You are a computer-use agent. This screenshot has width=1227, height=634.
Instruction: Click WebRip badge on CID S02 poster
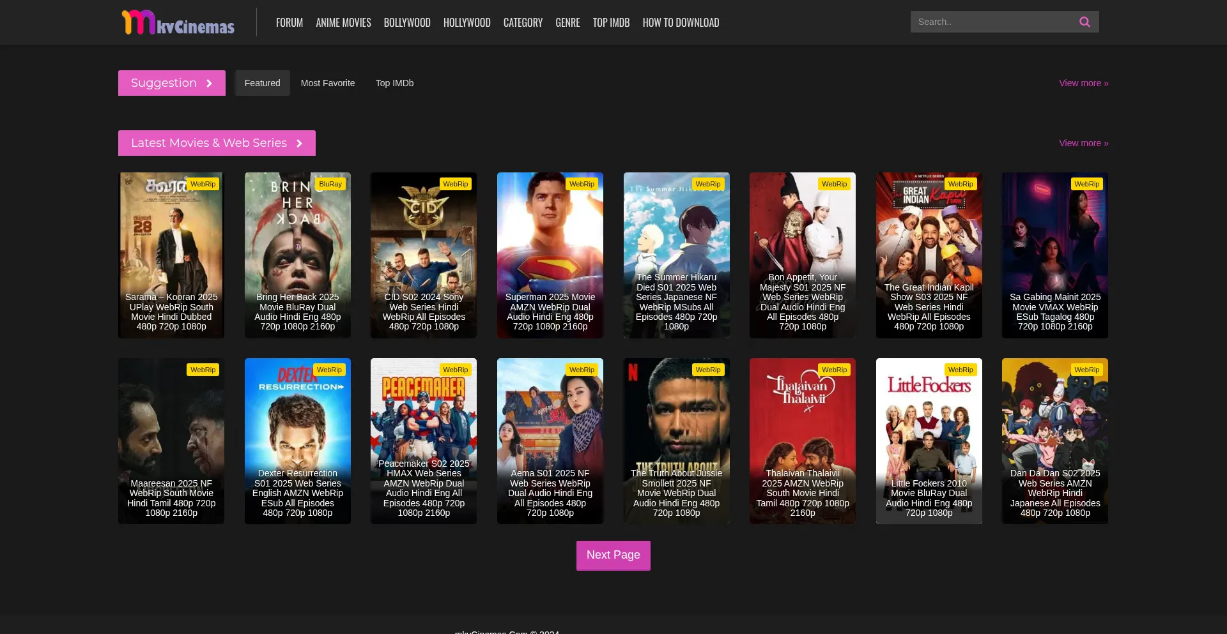coord(456,184)
